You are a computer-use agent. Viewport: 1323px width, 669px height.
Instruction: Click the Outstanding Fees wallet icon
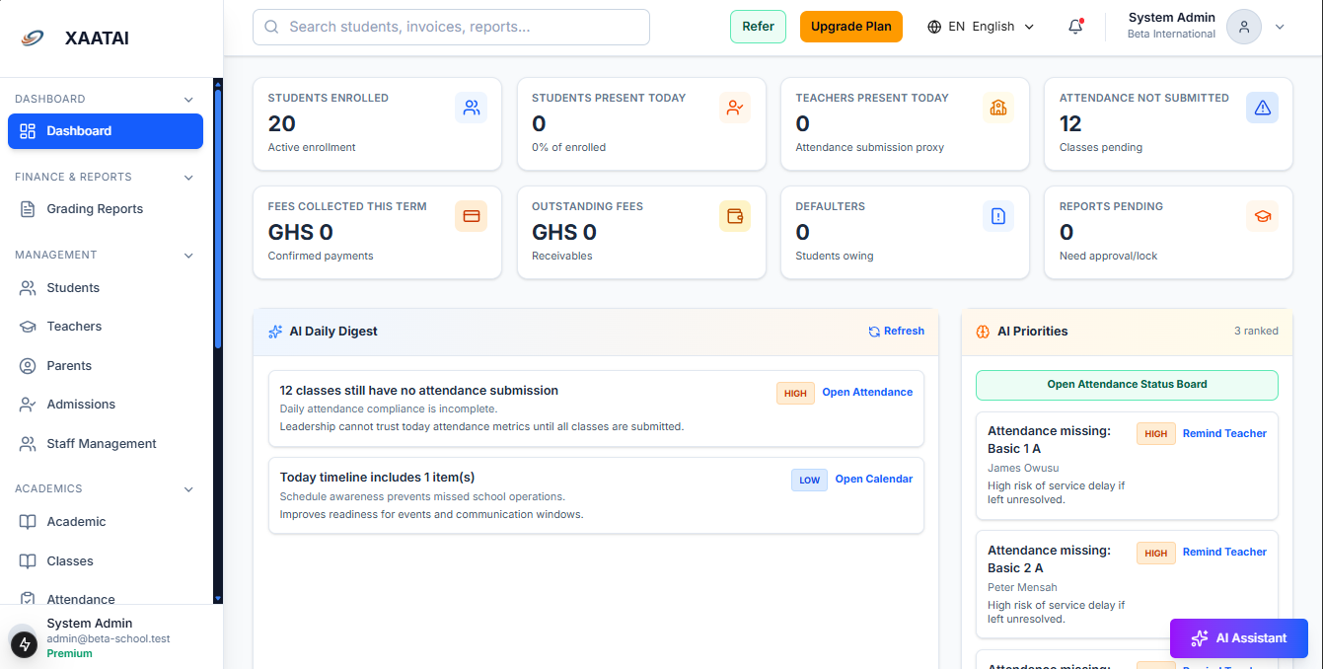click(735, 216)
